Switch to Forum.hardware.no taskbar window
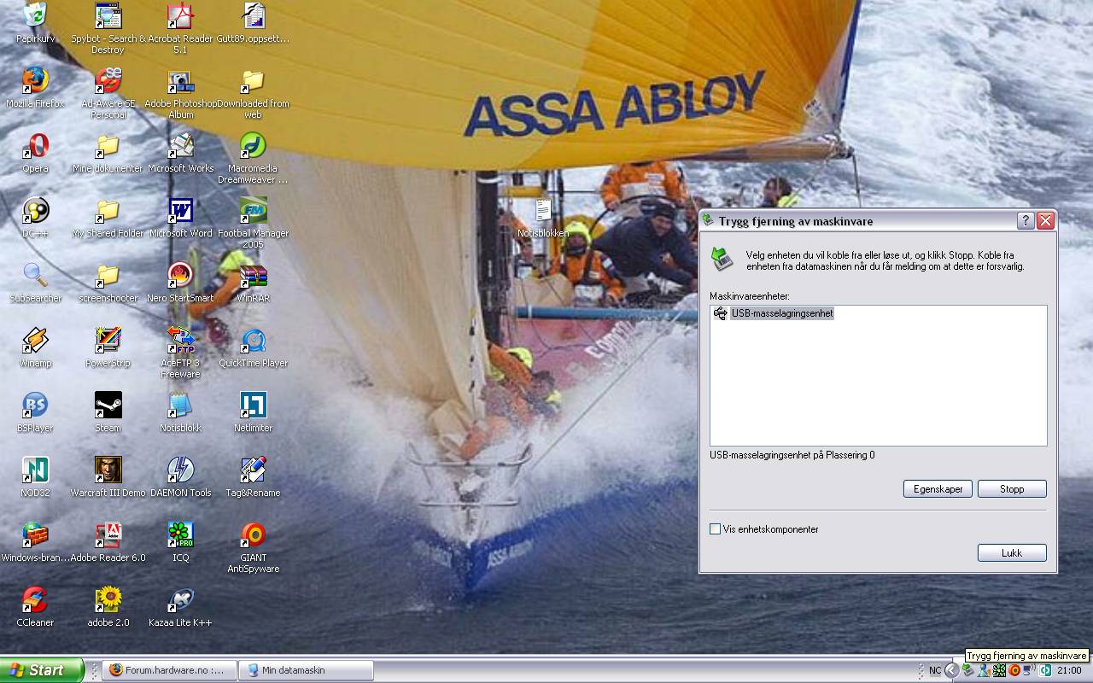The height and width of the screenshot is (683, 1093). (x=169, y=670)
